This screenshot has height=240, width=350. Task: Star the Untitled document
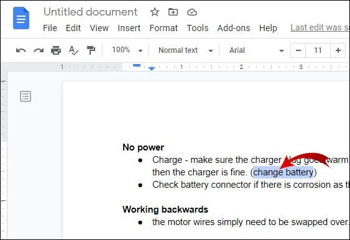coord(155,12)
